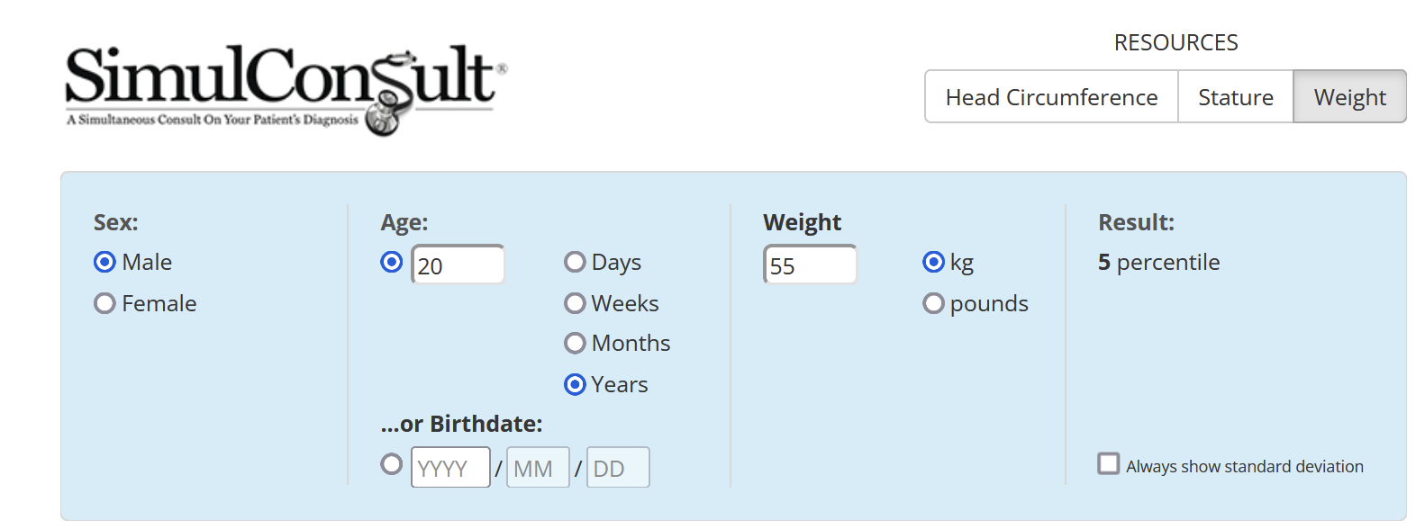Switch weight unit to pounds
The width and height of the screenshot is (1425, 529).
tap(934, 303)
